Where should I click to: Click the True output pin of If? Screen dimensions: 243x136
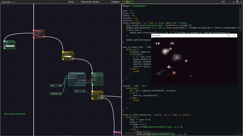(102, 96)
